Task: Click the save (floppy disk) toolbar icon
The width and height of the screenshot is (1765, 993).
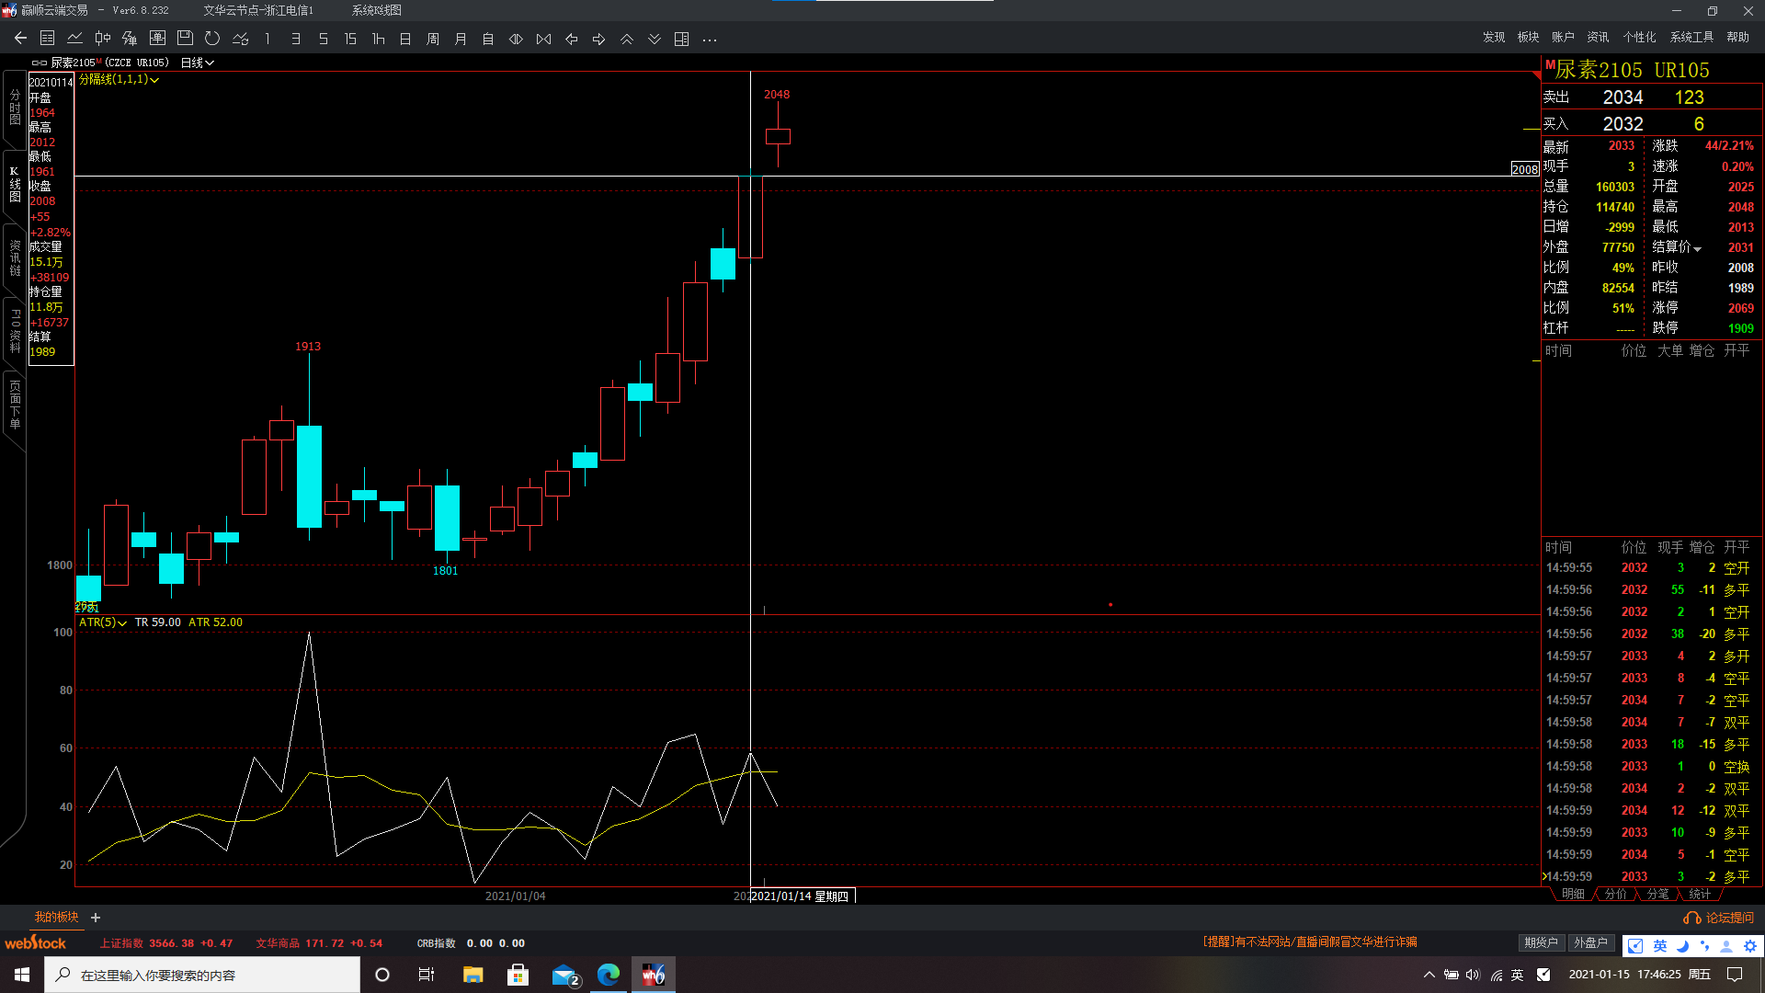Action: (x=185, y=39)
